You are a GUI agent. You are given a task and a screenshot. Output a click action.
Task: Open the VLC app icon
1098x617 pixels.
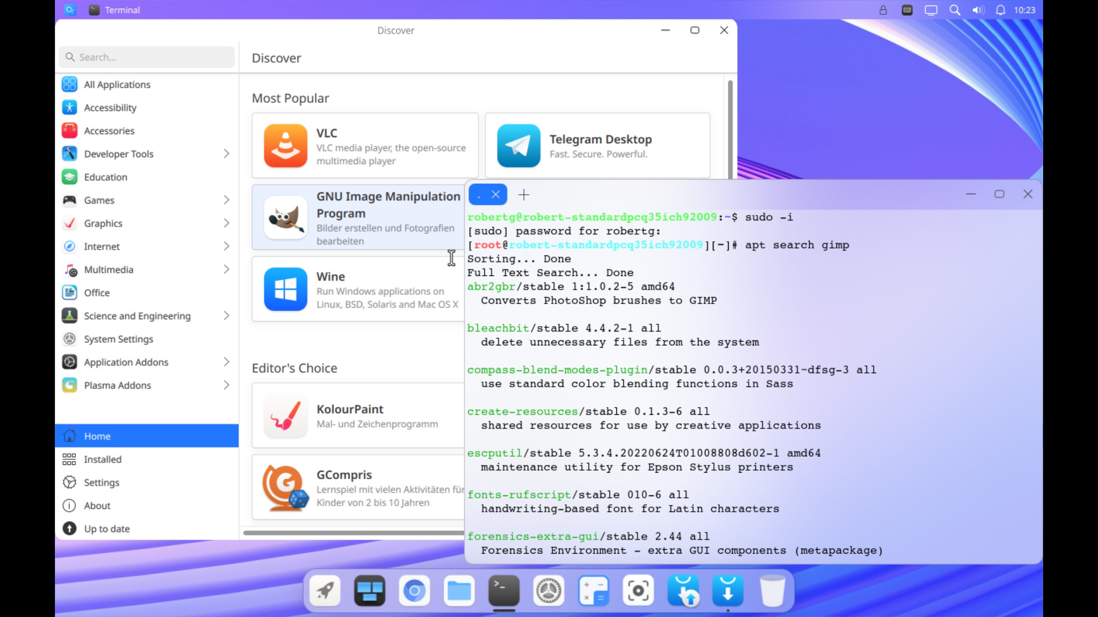(x=286, y=146)
